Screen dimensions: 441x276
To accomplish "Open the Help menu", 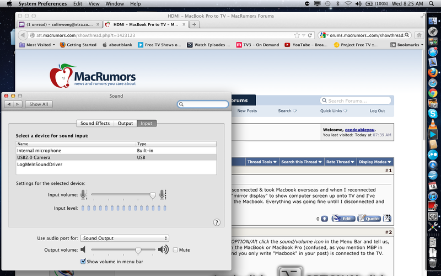I will point(135,4).
